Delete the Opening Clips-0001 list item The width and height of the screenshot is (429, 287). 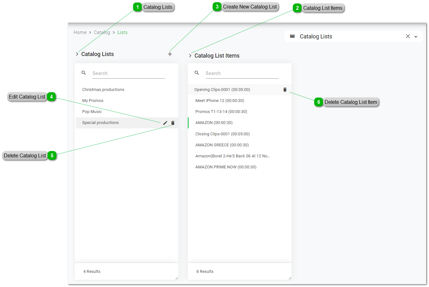(x=285, y=90)
